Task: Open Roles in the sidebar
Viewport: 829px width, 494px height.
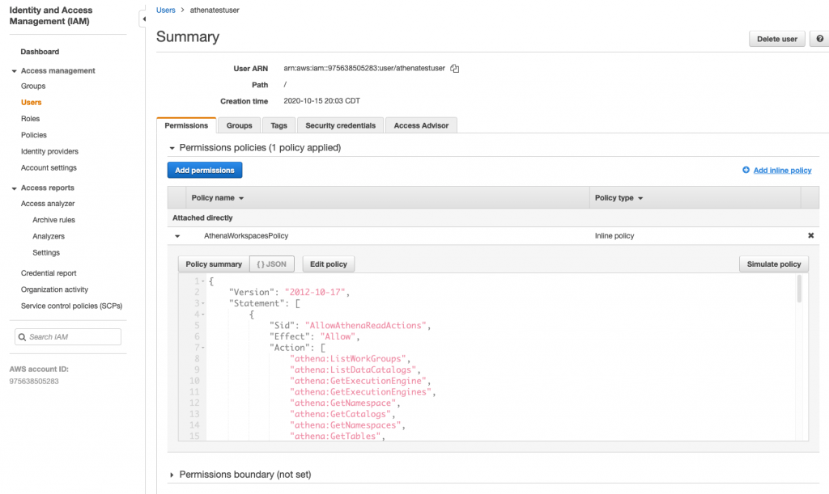Action: [x=30, y=119]
